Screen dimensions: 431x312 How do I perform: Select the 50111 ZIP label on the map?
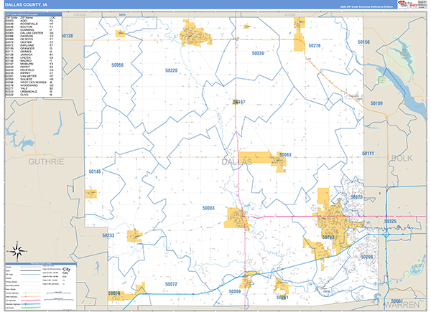pyautogui.click(x=368, y=153)
